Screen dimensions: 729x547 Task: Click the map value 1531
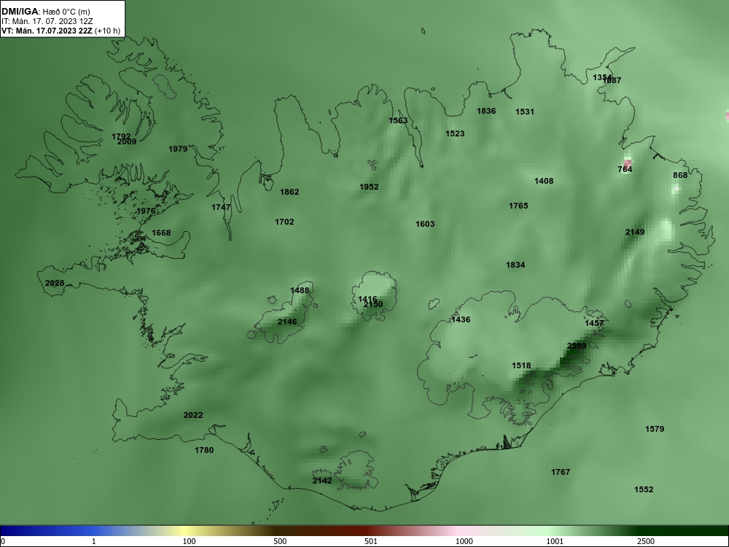[525, 112]
